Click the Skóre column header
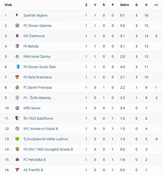 coord(124,5)
